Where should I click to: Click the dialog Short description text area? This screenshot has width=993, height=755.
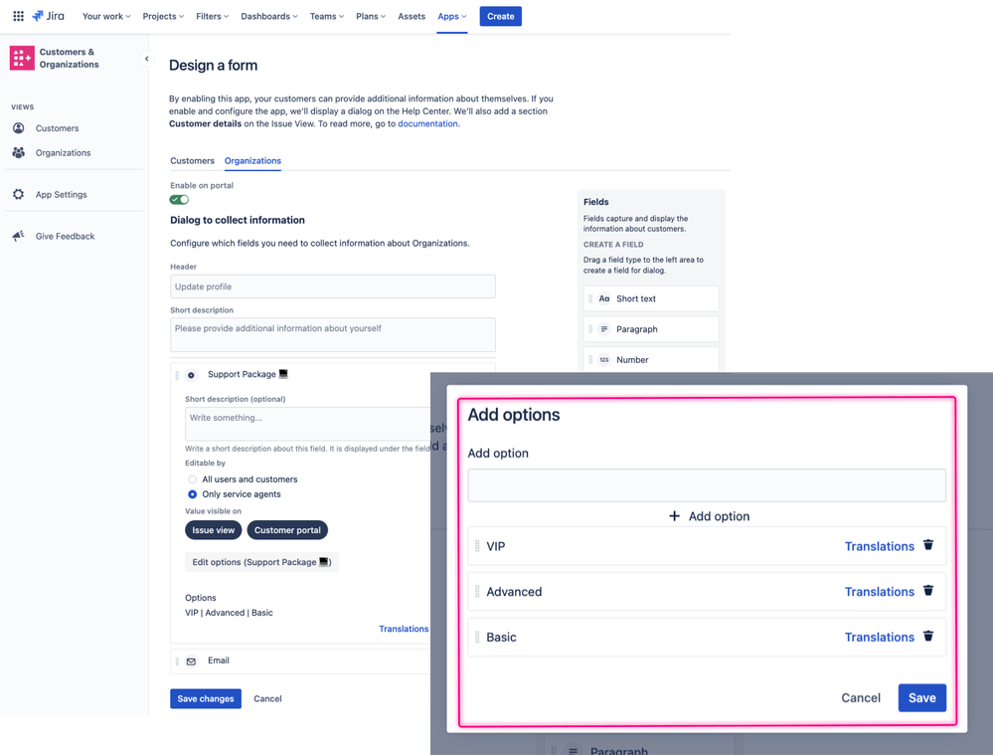[x=333, y=334]
